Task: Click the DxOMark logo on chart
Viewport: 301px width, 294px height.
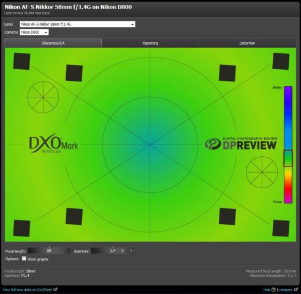Action: pyautogui.click(x=53, y=143)
